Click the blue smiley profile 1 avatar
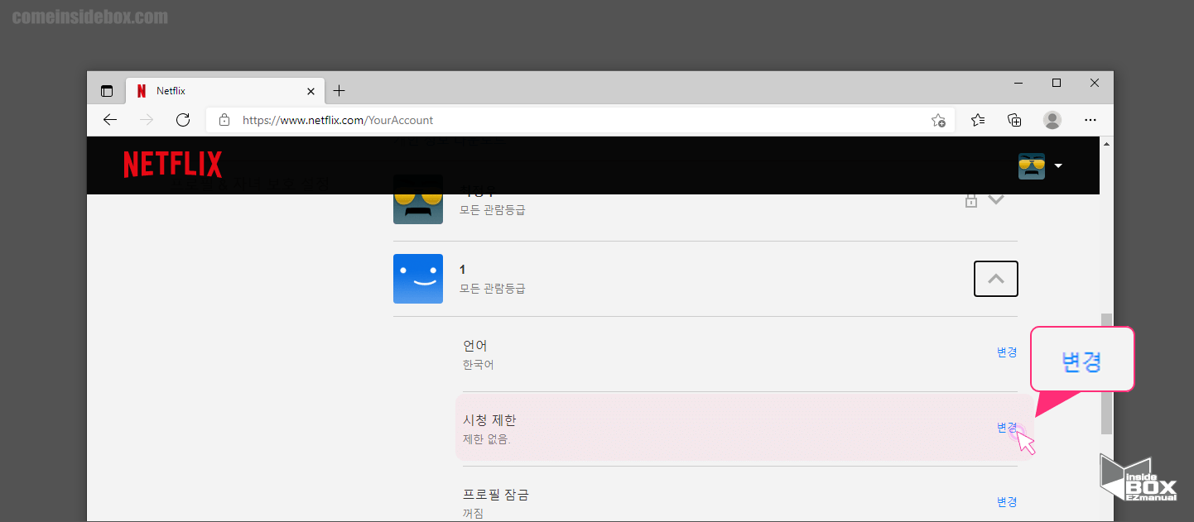Viewport: 1194px width, 522px height. point(418,279)
